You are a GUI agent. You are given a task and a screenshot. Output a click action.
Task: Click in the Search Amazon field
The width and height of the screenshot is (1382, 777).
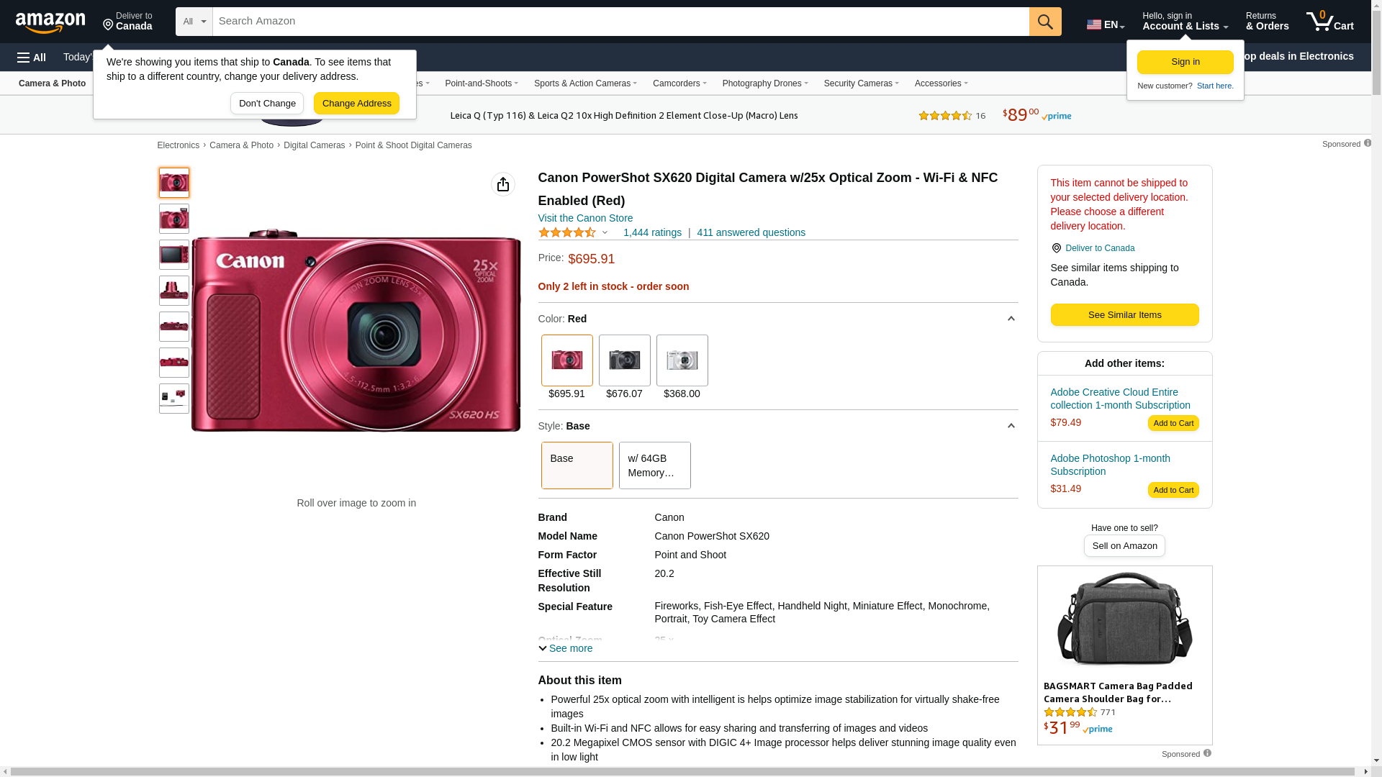click(620, 22)
